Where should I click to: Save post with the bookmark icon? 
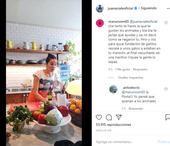pos(168,117)
